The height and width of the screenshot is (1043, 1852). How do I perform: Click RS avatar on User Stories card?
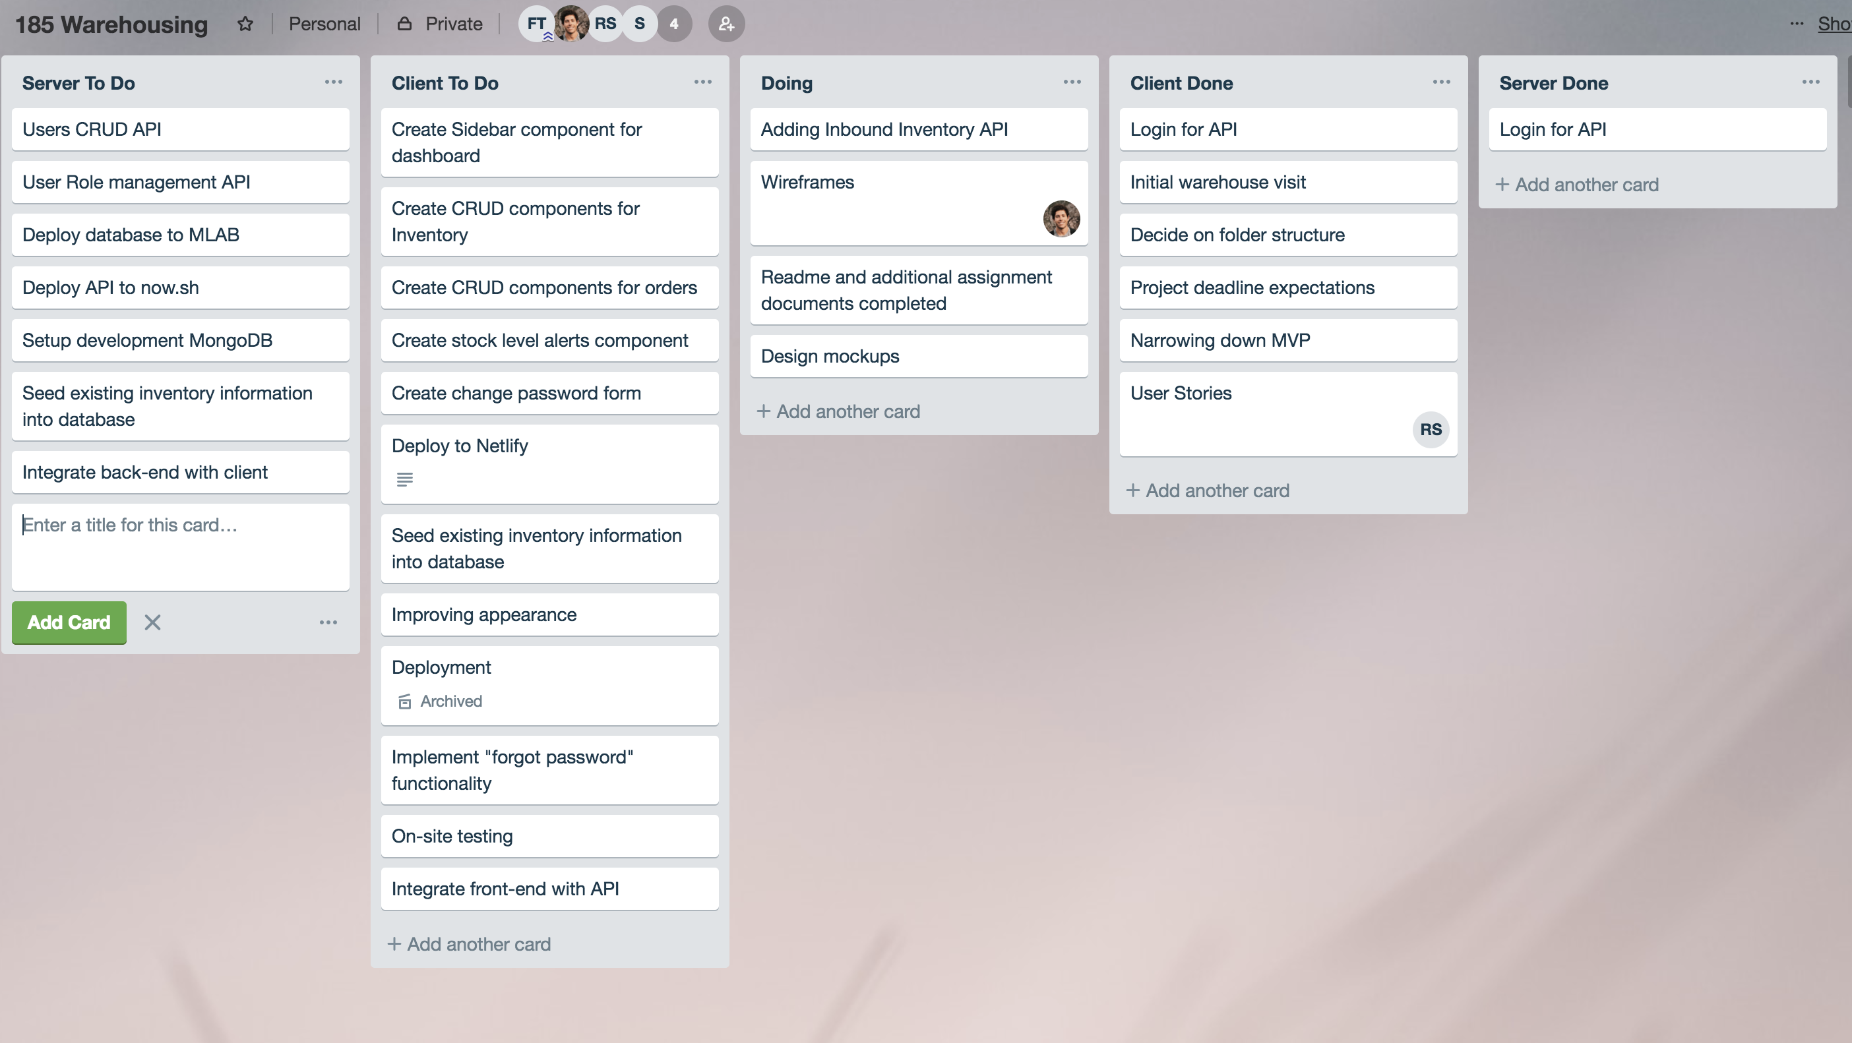1430,430
